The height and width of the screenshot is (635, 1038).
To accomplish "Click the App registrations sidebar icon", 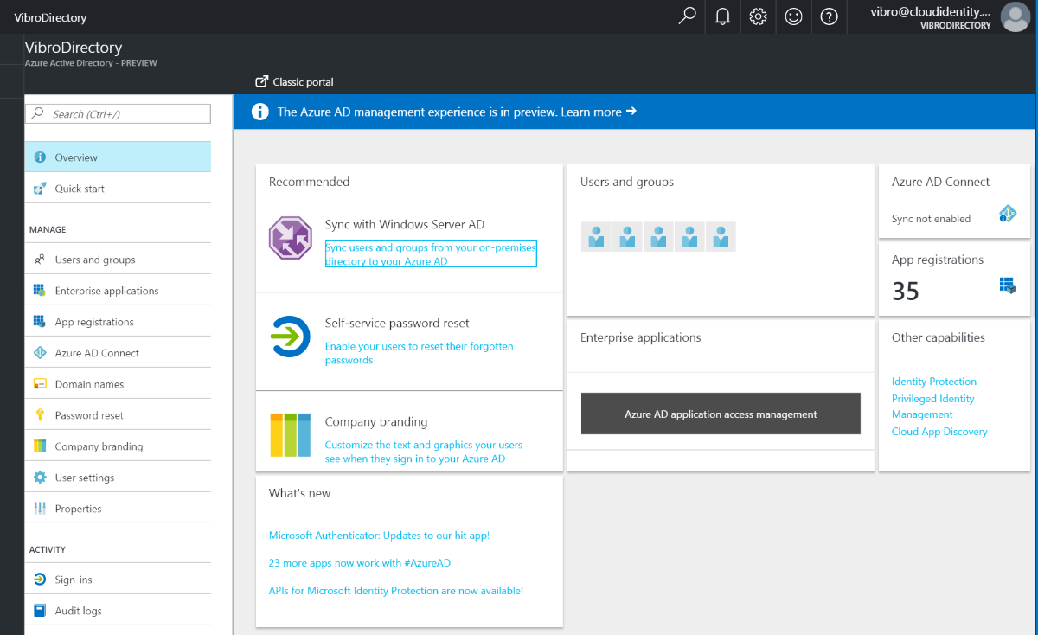I will point(39,322).
